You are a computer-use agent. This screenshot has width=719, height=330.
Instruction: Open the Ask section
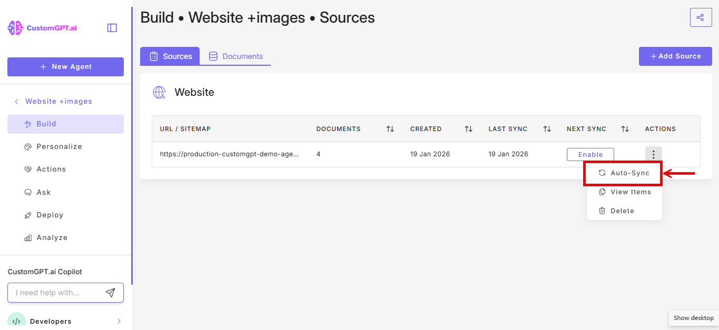point(65,193)
